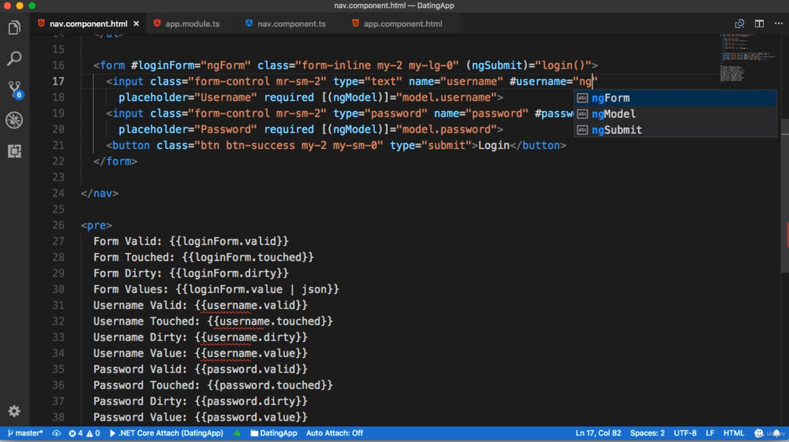Change the Spaces: 2 indentation setting
The image size is (789, 442).
coord(647,433)
